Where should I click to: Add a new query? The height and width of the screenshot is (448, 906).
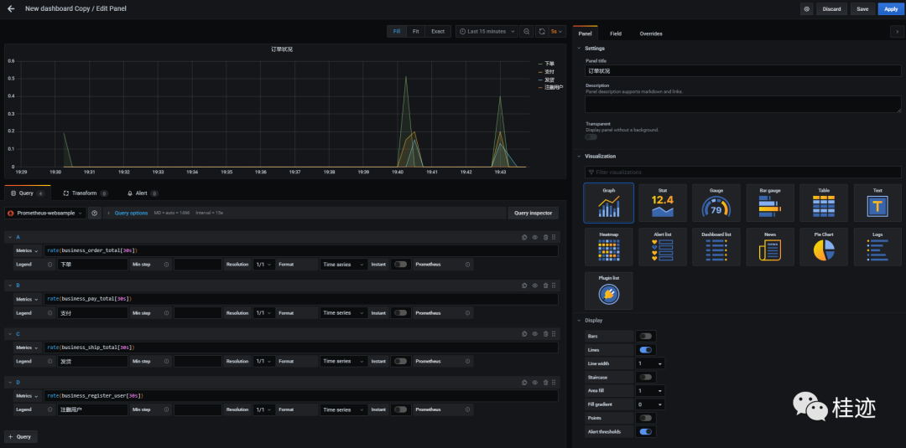21,436
